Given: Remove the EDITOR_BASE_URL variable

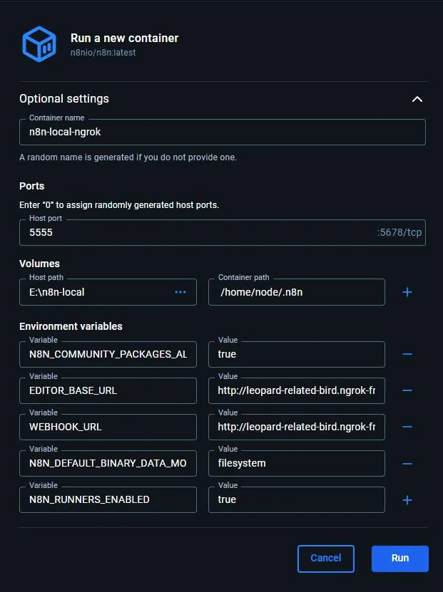Looking at the screenshot, I should 407,390.
